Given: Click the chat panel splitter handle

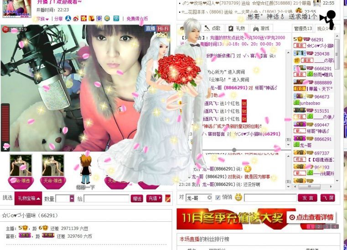Looking at the screenshot, I should click(234, 150).
